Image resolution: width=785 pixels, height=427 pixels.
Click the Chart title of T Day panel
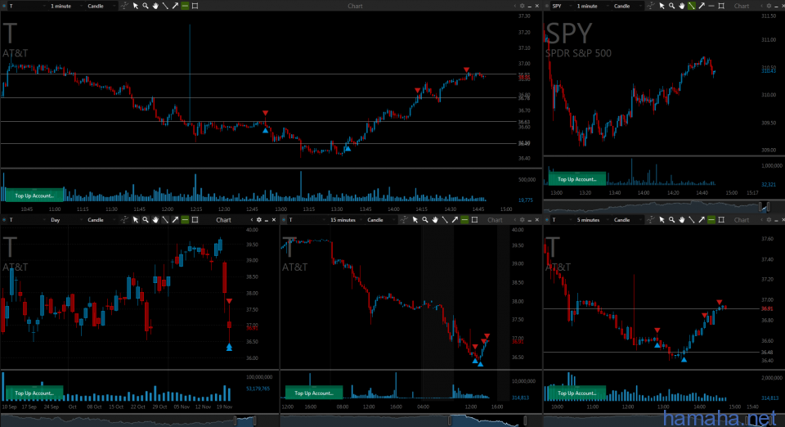(223, 220)
